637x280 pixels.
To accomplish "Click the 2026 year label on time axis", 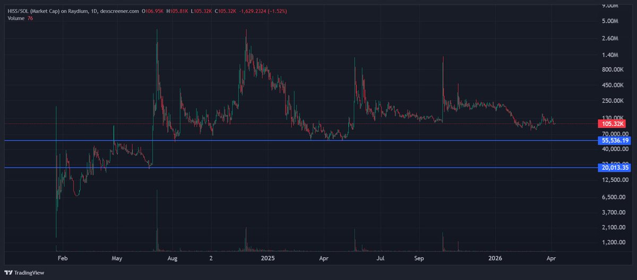I will click(495, 259).
